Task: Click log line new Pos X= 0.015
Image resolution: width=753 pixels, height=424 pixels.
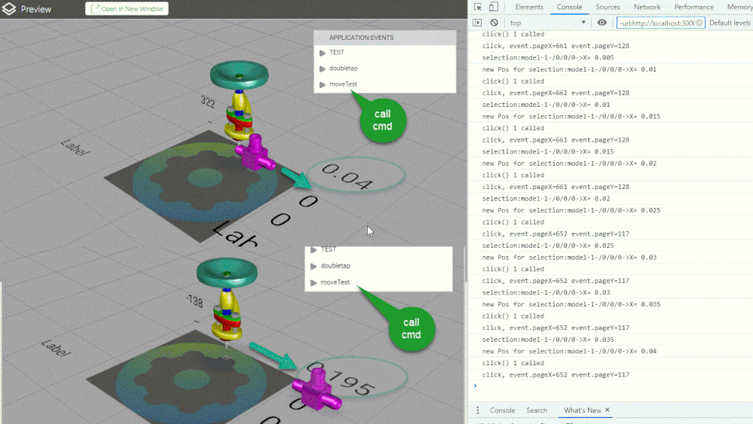Action: click(571, 116)
